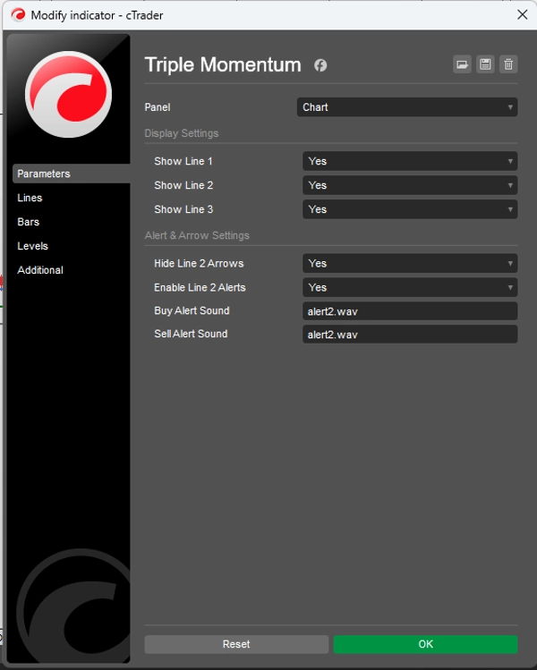
Task: Click the Show Line 2 label
Action: [x=183, y=185]
